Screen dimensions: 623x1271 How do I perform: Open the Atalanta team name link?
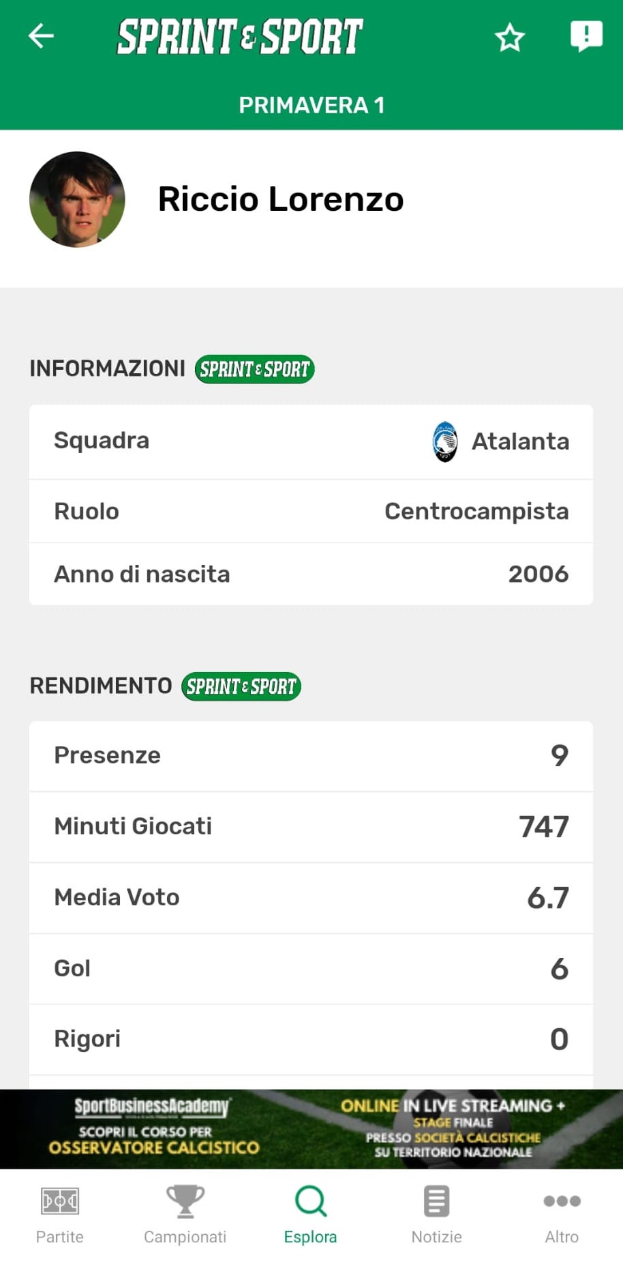point(520,441)
